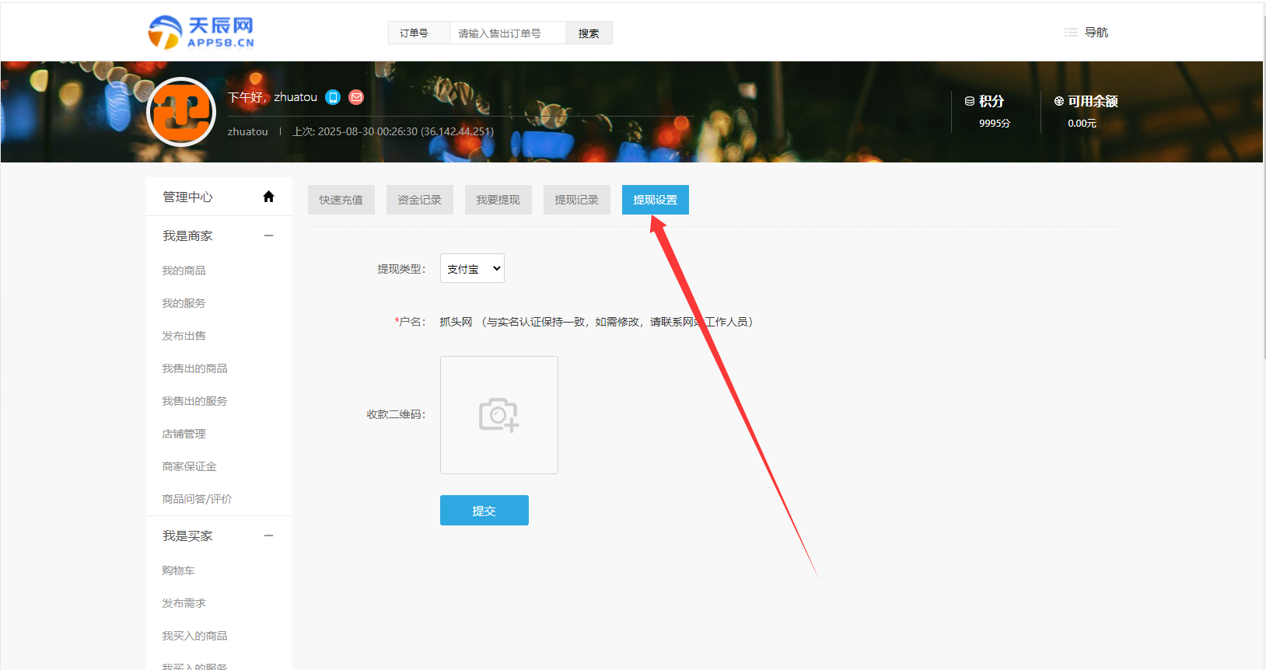Click the blue mobile phone verification icon
The image size is (1266, 670).
(x=333, y=97)
